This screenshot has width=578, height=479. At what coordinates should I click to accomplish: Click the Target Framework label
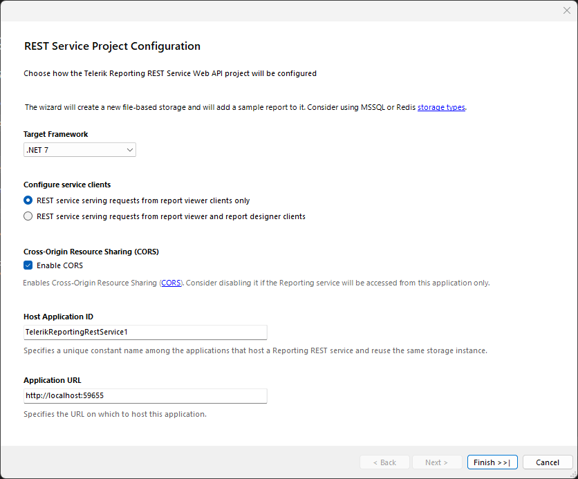pyautogui.click(x=56, y=134)
